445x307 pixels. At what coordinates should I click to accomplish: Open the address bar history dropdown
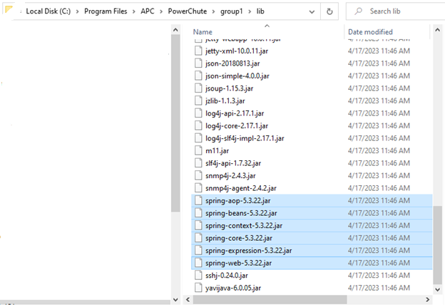312,11
